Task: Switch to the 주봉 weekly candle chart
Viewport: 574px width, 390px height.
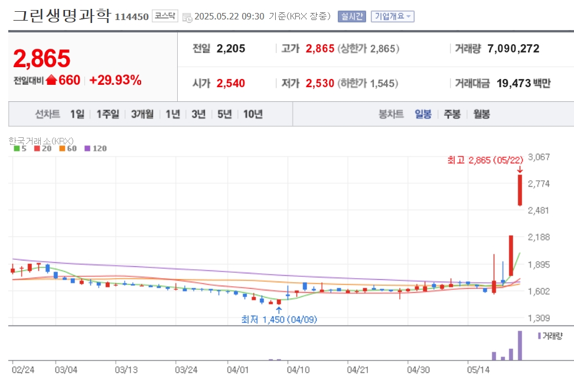Action: click(452, 114)
